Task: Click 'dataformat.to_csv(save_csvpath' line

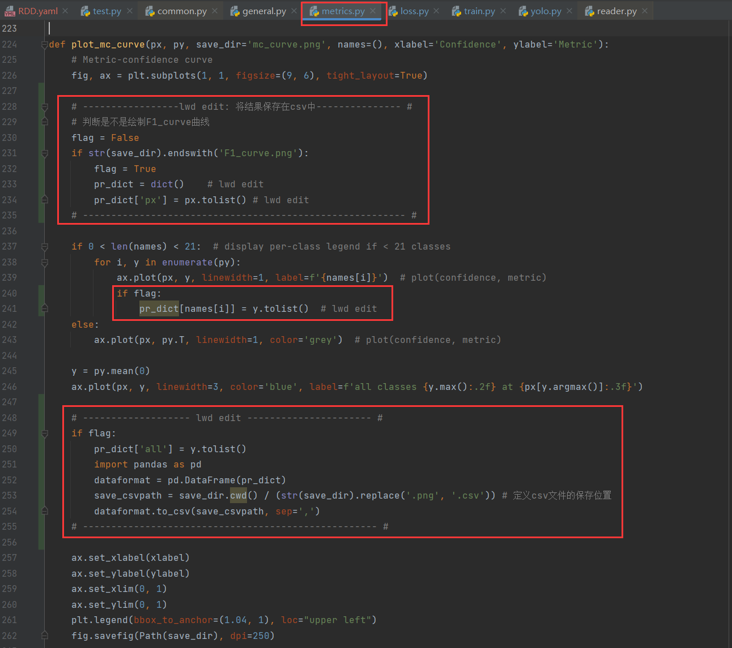Action: (207, 511)
